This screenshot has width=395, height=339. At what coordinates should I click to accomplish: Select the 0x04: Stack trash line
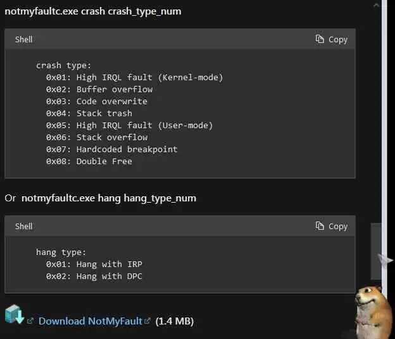pos(89,114)
